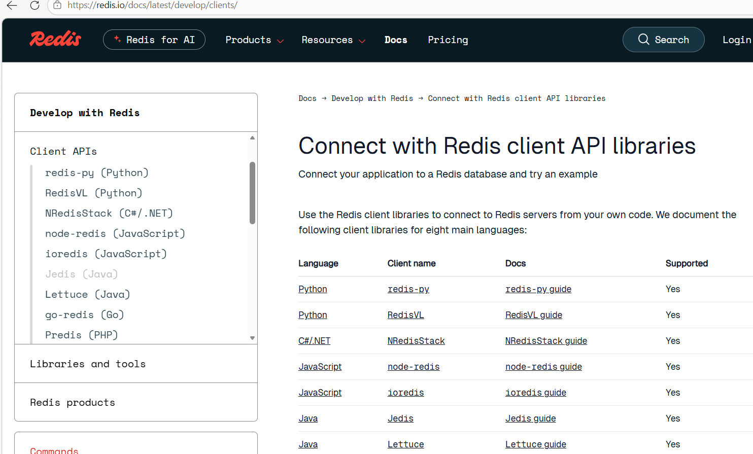Open ioredis (JavaScript) sidebar entry
The image size is (753, 454).
[x=106, y=254]
